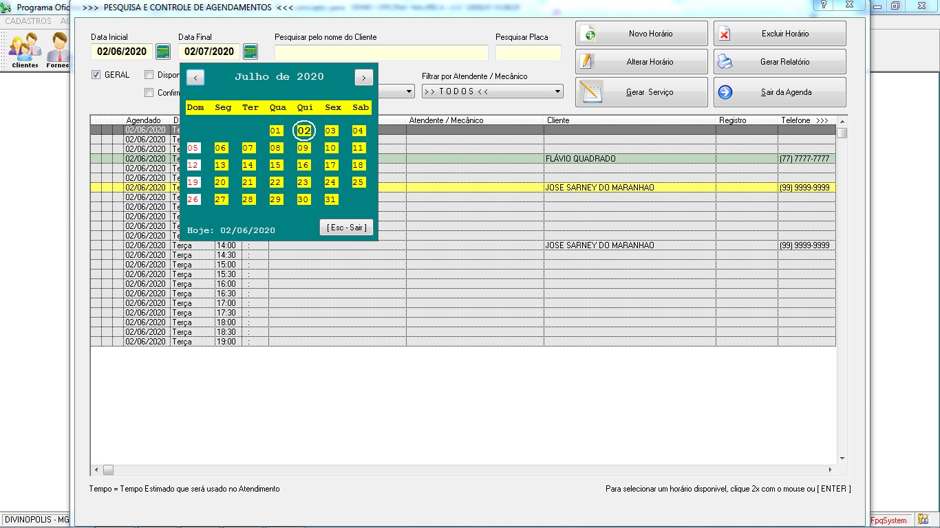Click the help question mark in the dialog title bar

tap(824, 5)
